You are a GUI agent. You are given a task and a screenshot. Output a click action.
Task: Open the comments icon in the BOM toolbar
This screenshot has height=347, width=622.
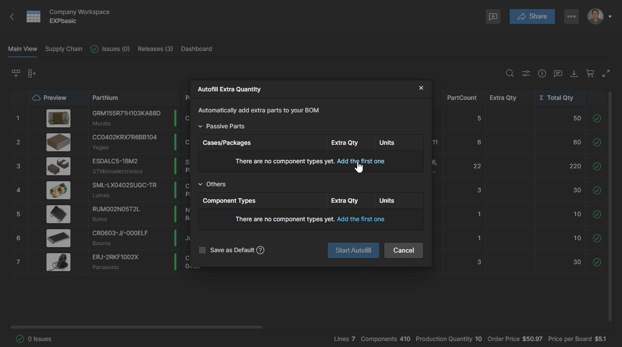point(558,73)
